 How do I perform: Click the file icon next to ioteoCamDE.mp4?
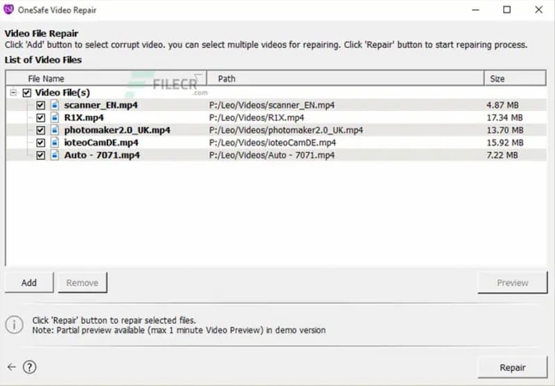(55, 142)
